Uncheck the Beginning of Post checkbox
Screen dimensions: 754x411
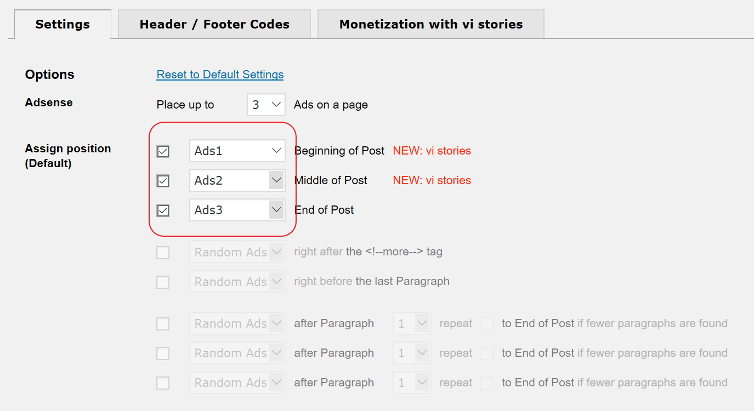click(163, 151)
